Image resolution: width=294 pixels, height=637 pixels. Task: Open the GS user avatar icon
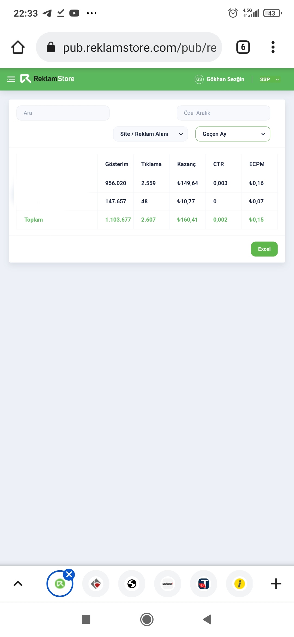click(x=199, y=79)
